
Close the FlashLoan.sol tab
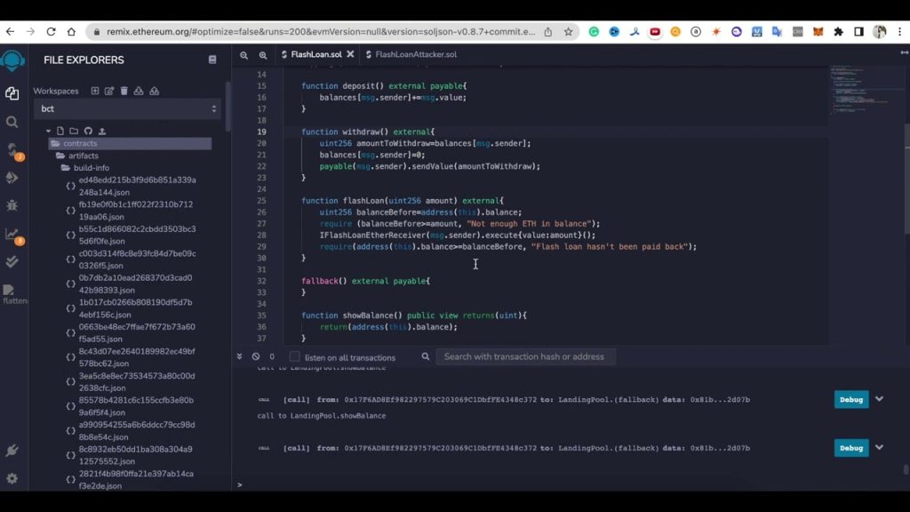tap(351, 55)
